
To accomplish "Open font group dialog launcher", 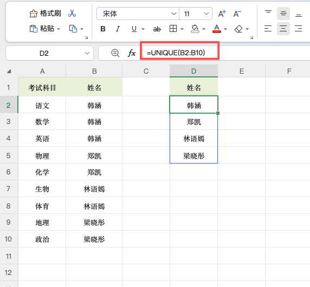I will click(x=251, y=37).
